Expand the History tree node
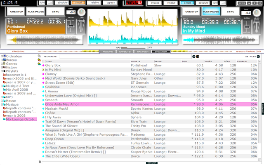The height and width of the screenshot is (165, 264). (2, 67)
